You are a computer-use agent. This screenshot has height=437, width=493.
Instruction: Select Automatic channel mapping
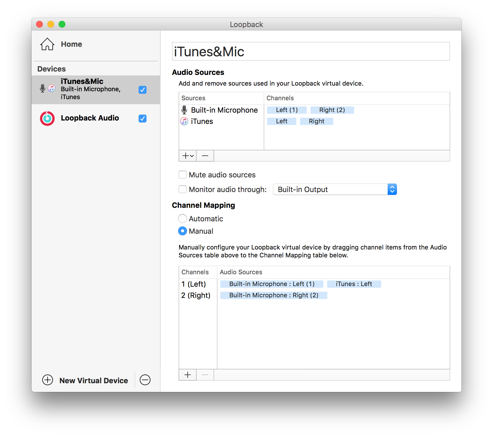183,218
